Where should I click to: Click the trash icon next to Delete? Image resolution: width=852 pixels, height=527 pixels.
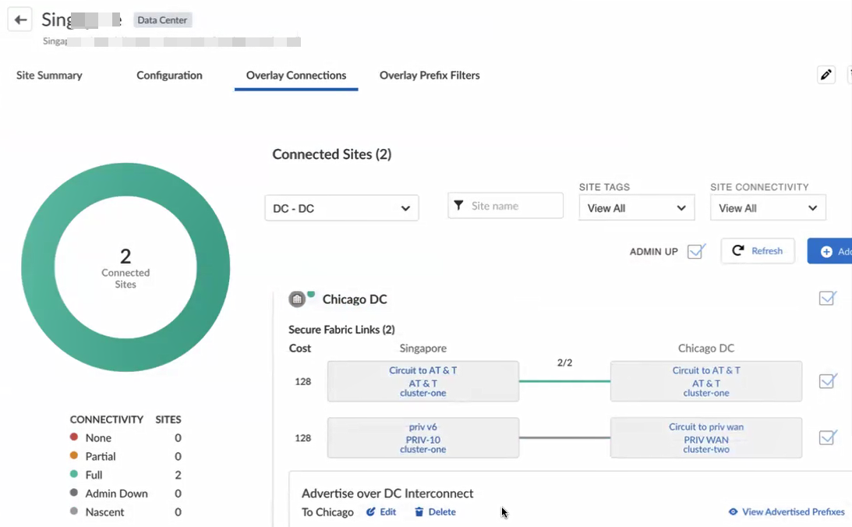(x=419, y=512)
